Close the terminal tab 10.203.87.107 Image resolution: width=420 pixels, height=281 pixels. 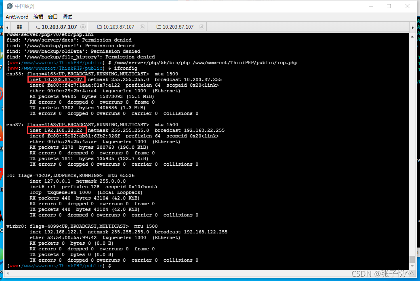[83, 27]
